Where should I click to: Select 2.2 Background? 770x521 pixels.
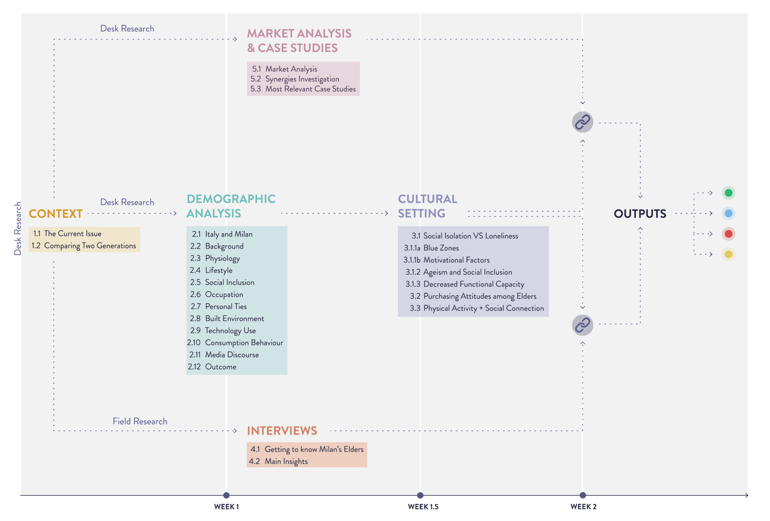(x=217, y=246)
